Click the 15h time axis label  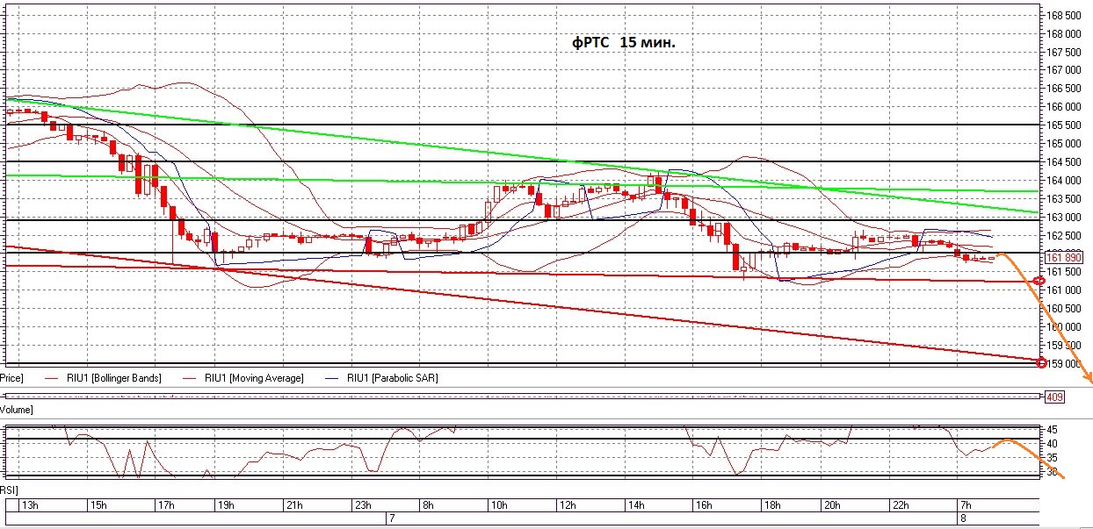tap(98, 505)
